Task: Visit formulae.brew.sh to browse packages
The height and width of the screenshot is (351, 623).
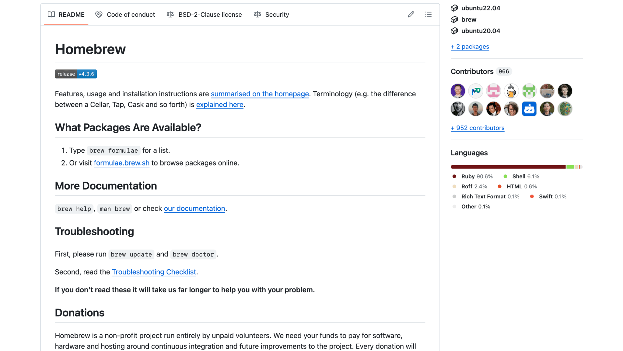Action: click(121, 163)
